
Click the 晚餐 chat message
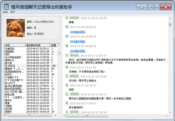click(71, 22)
